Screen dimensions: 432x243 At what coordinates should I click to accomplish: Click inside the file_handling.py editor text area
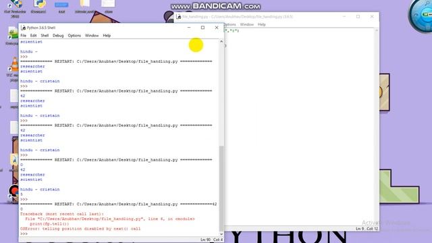pyautogui.click(x=300, y=127)
